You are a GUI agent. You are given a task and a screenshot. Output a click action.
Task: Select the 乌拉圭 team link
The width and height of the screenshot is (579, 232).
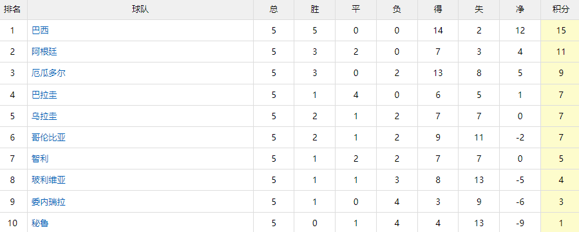pyautogui.click(x=44, y=117)
